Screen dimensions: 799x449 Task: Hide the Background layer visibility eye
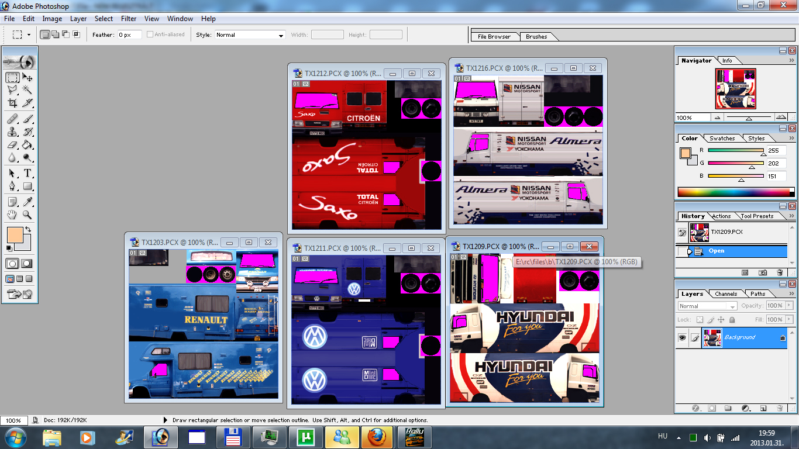pos(682,338)
